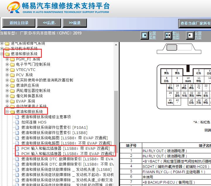Click the 电子节气门控制系统 folder icon

point(12,65)
